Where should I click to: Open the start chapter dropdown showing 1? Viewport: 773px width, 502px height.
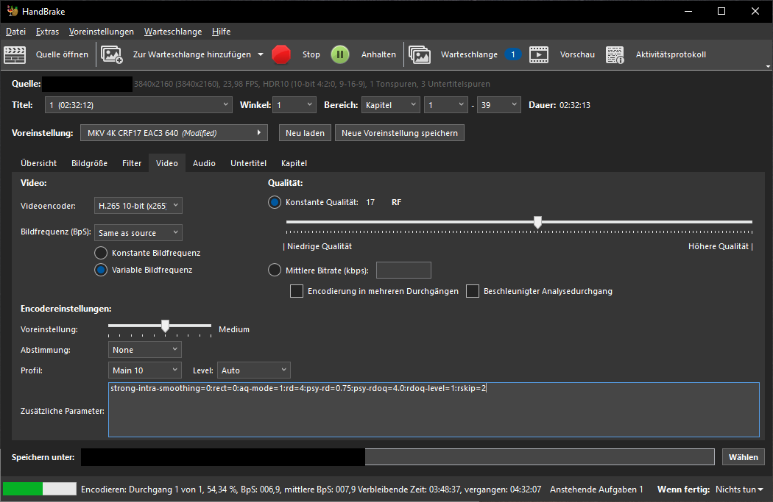point(446,105)
